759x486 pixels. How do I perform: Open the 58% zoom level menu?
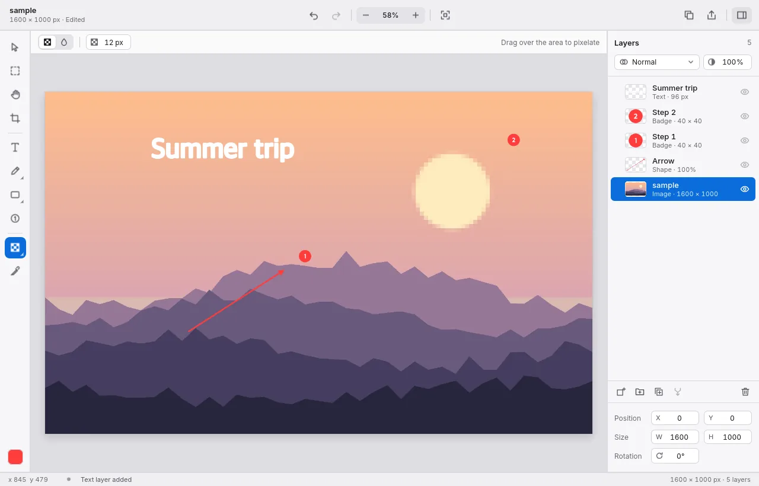391,15
